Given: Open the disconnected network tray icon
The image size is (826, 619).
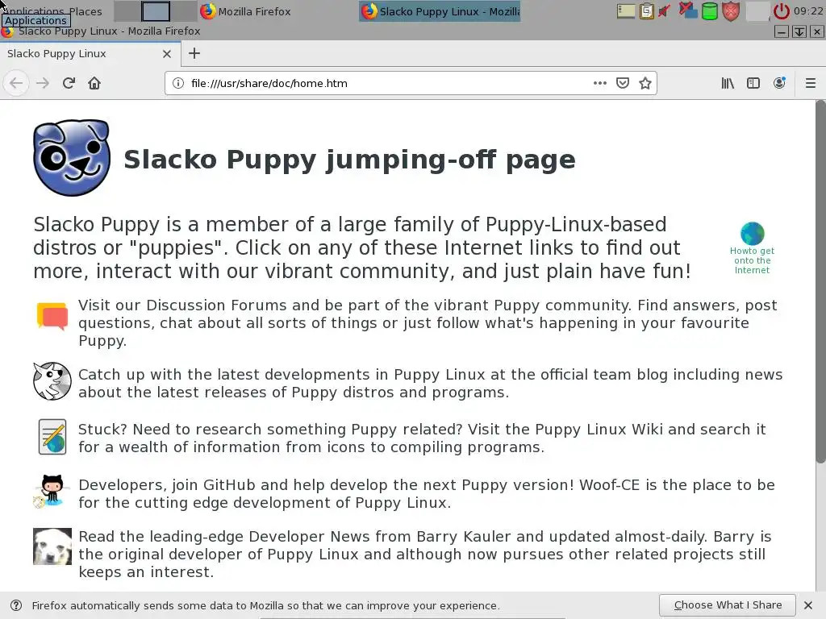Looking at the screenshot, I should click(x=687, y=10).
